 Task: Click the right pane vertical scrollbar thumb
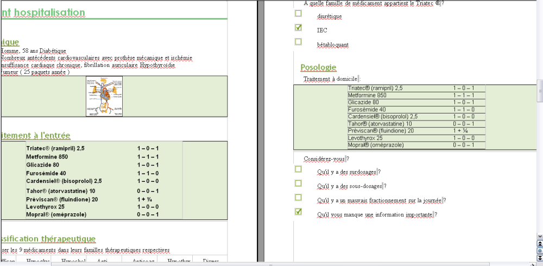539,91
